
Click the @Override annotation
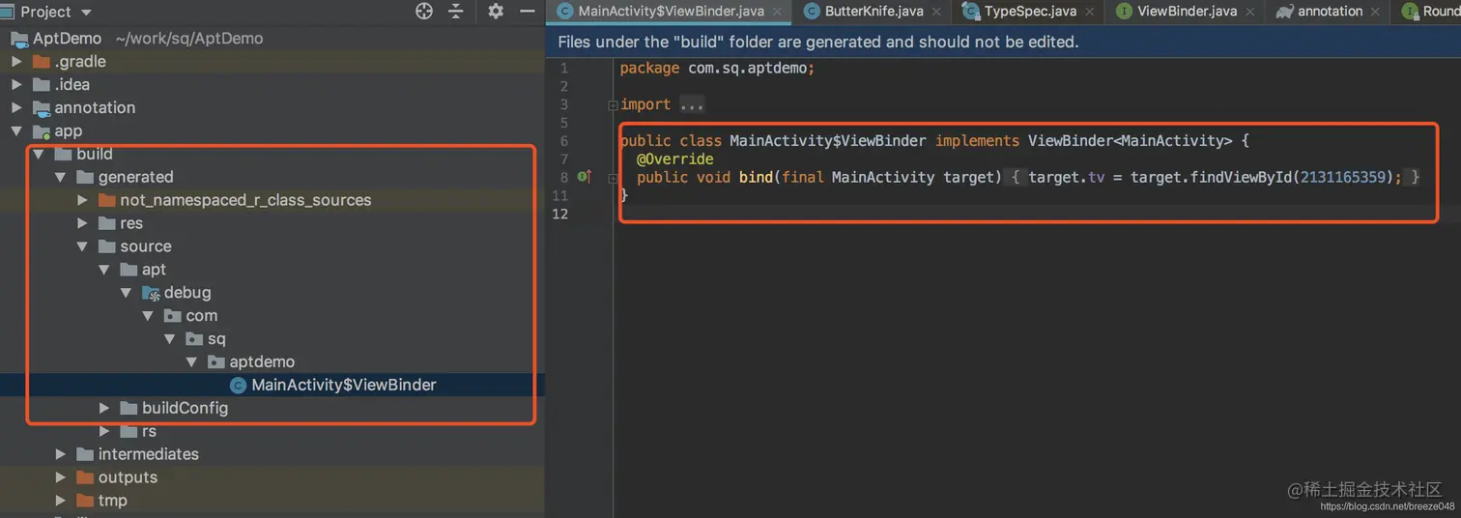pos(674,159)
